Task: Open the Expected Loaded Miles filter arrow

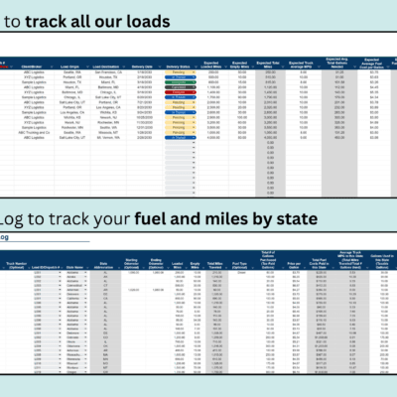Action: pos(225,66)
